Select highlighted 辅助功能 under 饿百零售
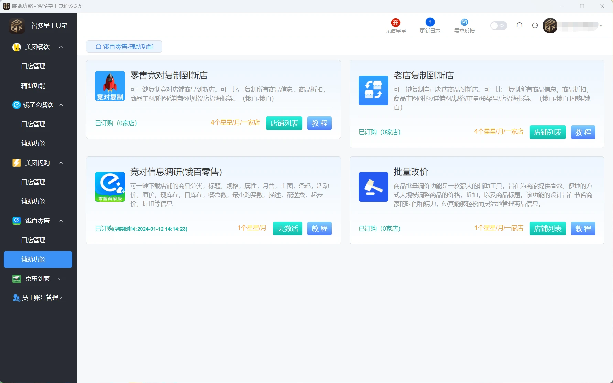Screen dimensions: 613x383 38,259
